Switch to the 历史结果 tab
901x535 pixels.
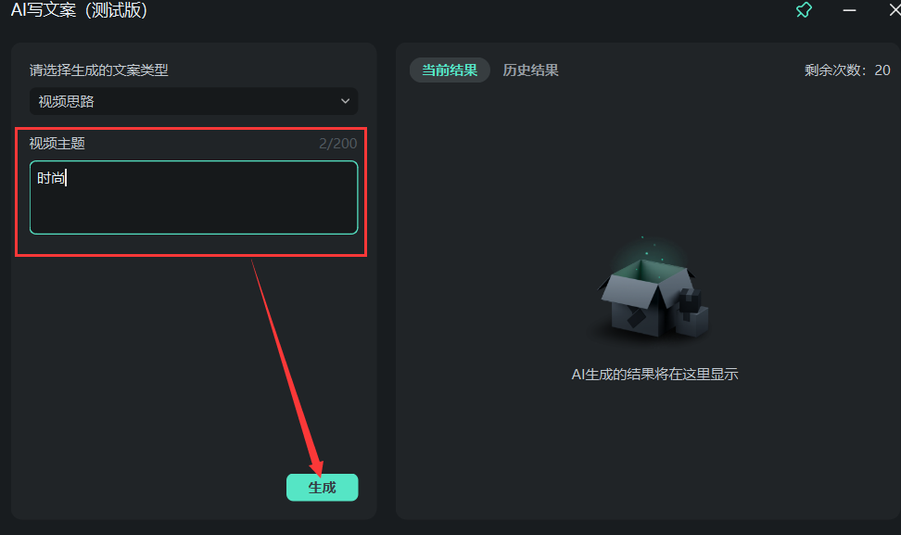point(530,70)
